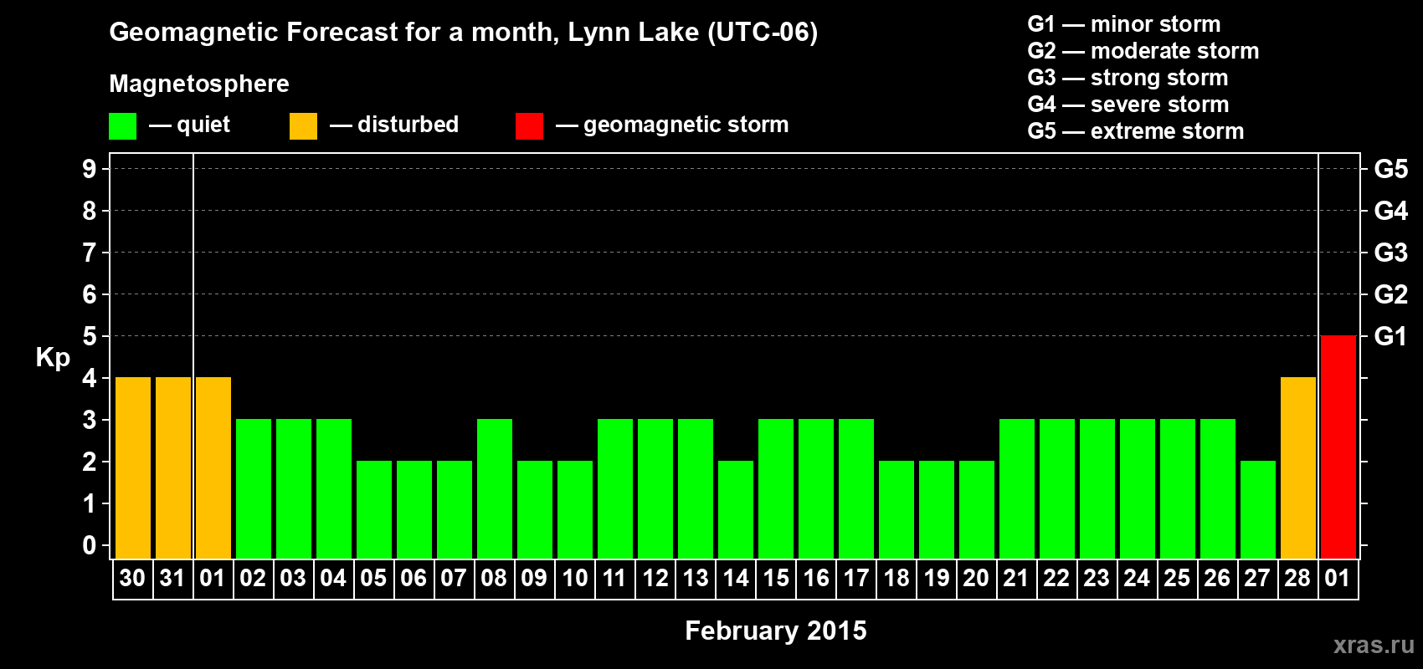Click the red geomagnetic storm legend swatch

(529, 126)
